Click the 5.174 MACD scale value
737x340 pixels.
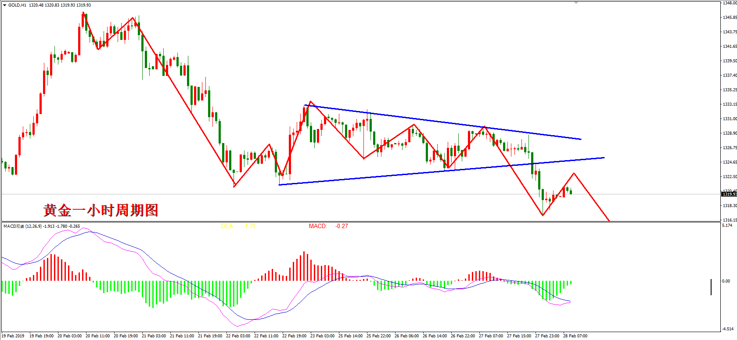click(x=727, y=225)
